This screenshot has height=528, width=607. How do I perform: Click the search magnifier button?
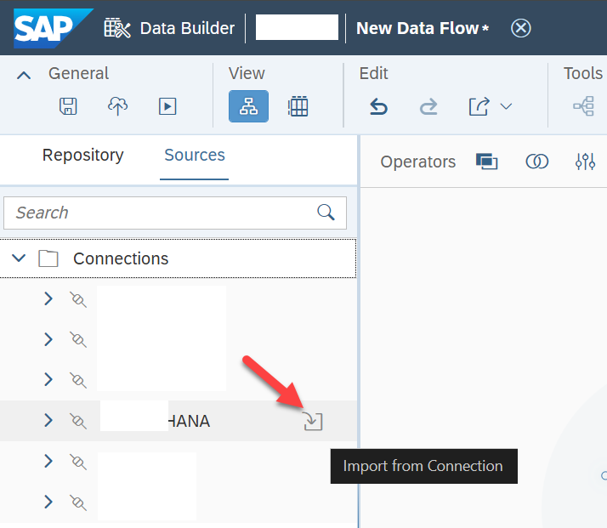[x=326, y=212]
